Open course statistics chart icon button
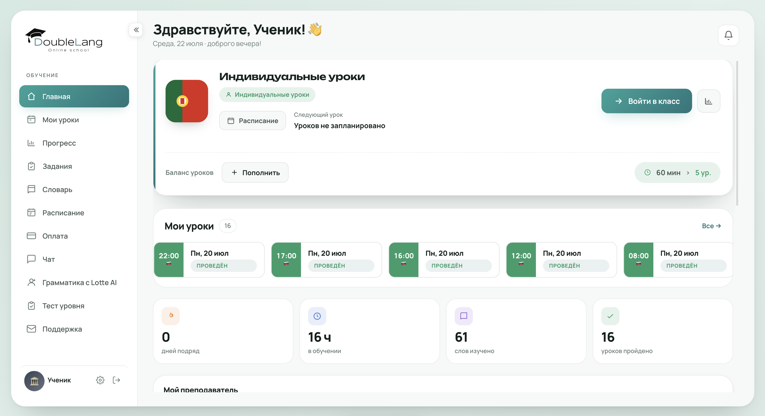The image size is (765, 416). tap(708, 101)
